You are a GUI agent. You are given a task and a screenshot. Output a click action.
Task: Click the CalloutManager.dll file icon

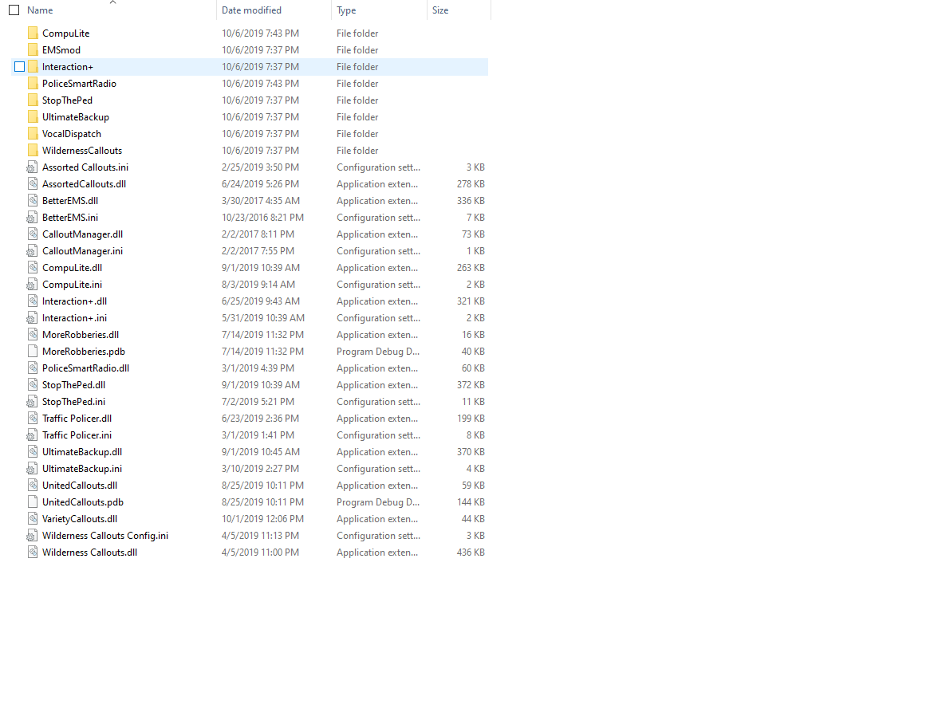coord(33,234)
